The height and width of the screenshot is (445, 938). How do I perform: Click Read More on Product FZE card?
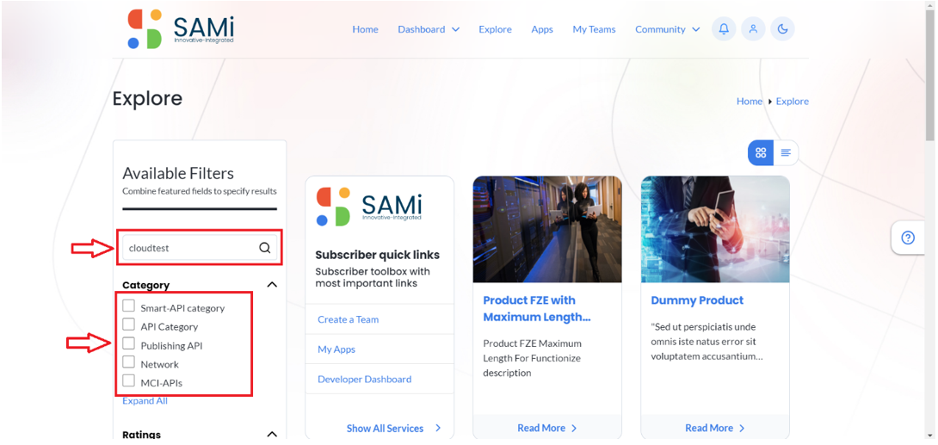click(x=540, y=429)
